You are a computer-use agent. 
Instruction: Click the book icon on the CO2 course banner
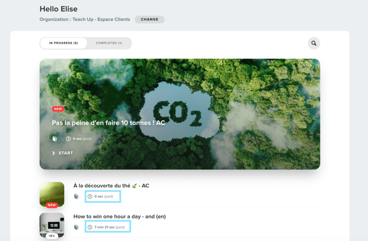(55, 138)
